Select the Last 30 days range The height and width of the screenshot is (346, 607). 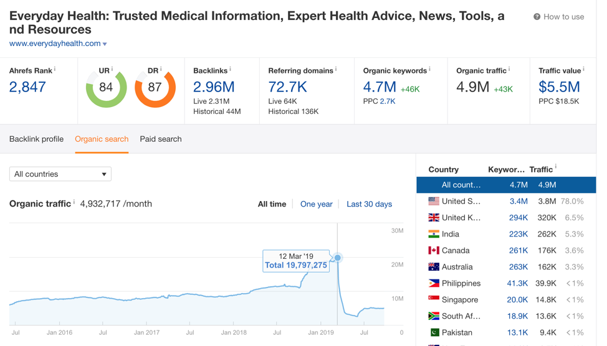(x=370, y=204)
